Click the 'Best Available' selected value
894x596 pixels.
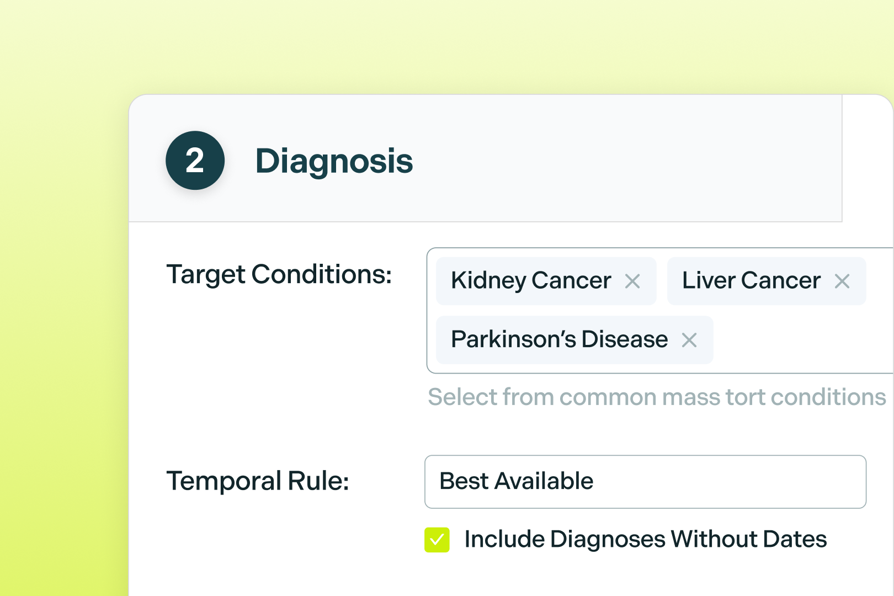point(516,482)
